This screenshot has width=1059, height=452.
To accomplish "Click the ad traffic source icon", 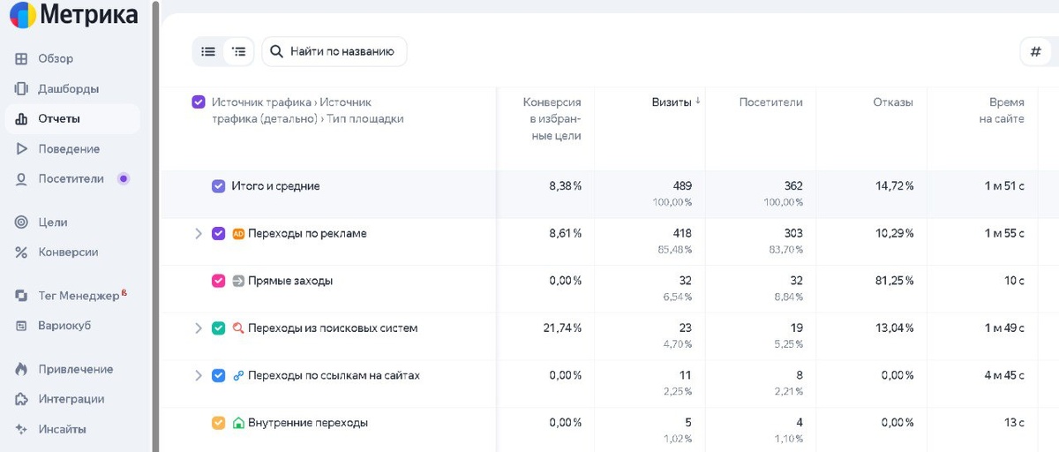I will pyautogui.click(x=238, y=234).
